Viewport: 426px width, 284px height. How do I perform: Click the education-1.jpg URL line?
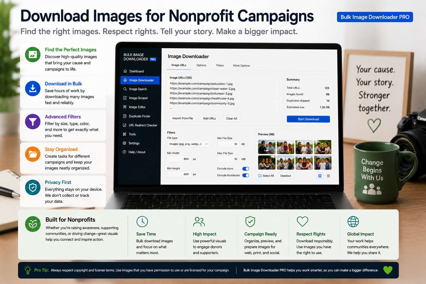pyautogui.click(x=201, y=83)
